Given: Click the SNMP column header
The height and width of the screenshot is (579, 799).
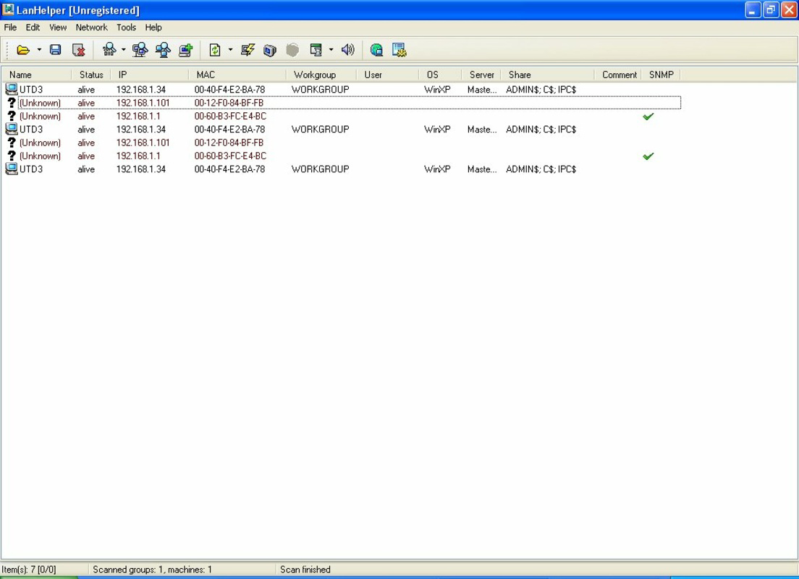Looking at the screenshot, I should point(661,75).
